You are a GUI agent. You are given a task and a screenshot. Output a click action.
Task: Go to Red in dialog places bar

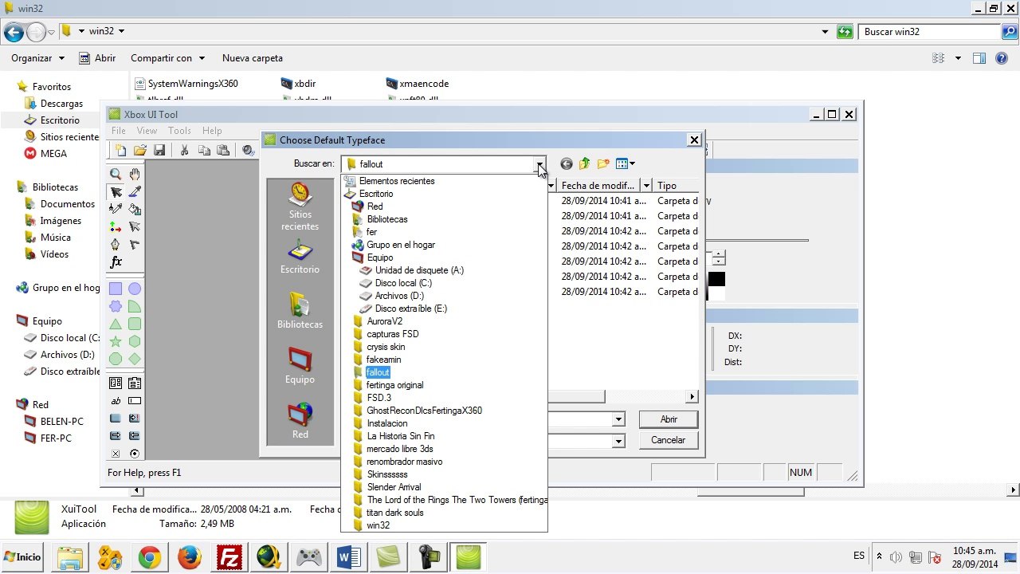coord(300,421)
